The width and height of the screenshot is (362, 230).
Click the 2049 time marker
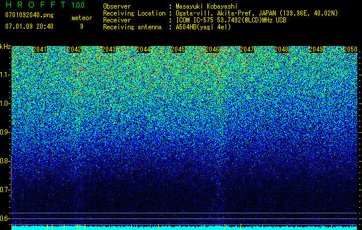[x=316, y=49]
